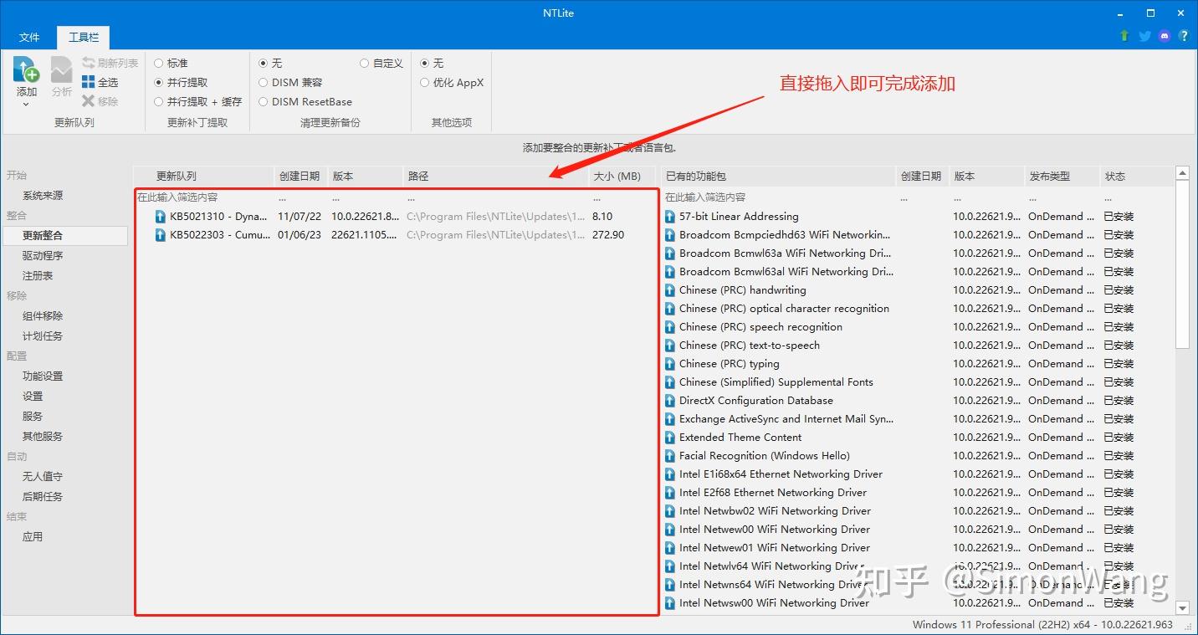Viewport: 1198px width, 635px height.
Task: Open 应用 under 结束 section
Action: point(31,536)
